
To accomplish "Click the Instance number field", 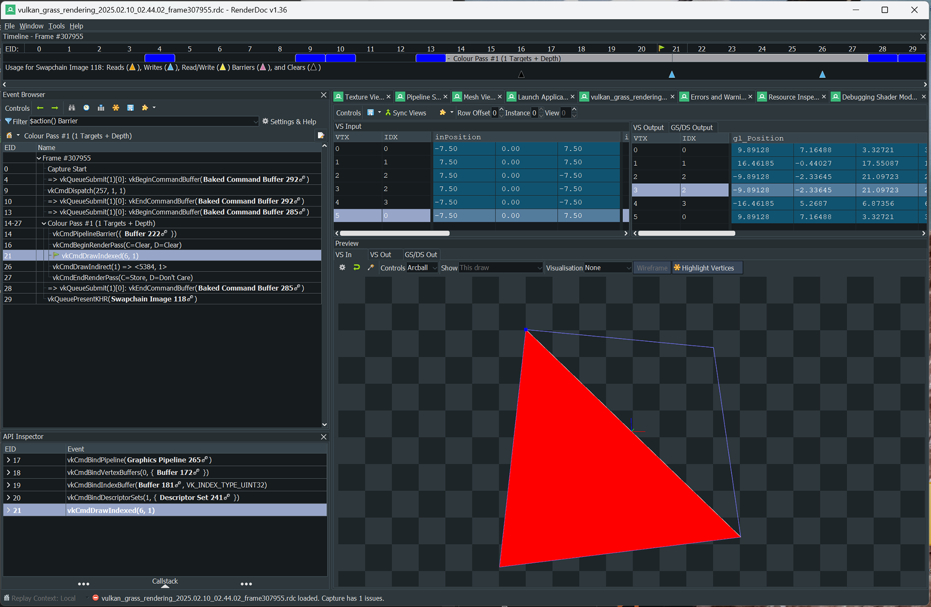I will click(534, 113).
